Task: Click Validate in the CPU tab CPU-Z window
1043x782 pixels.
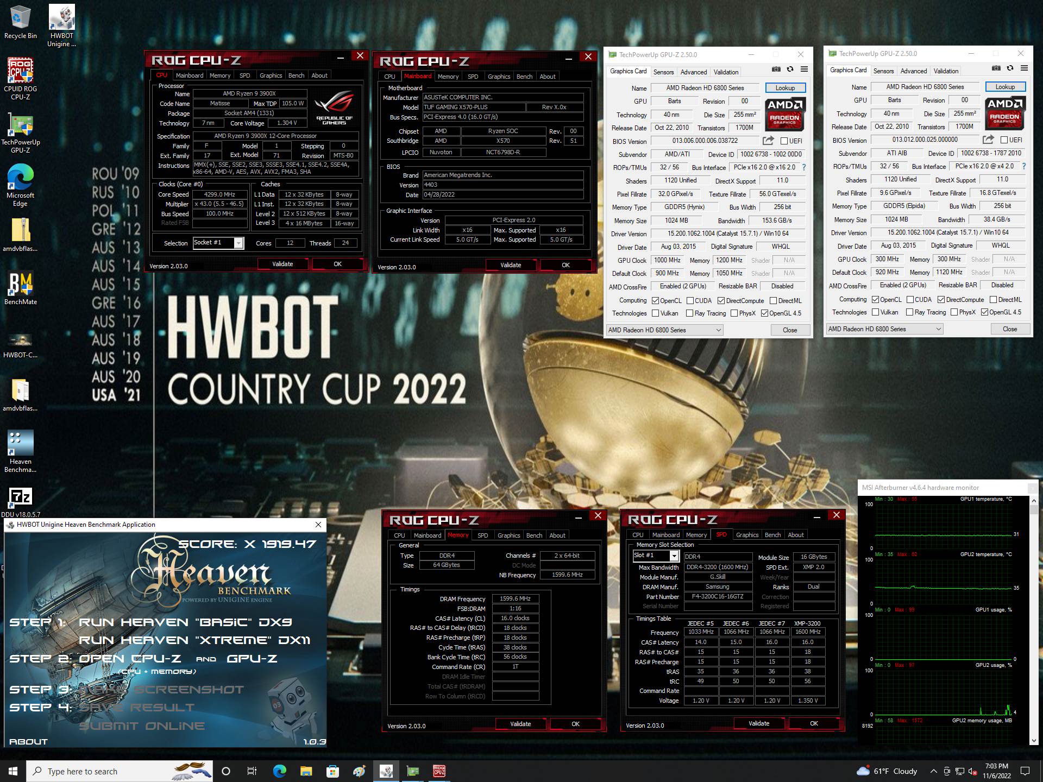Action: tap(282, 264)
